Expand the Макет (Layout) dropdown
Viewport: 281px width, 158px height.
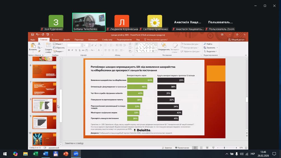59,44
